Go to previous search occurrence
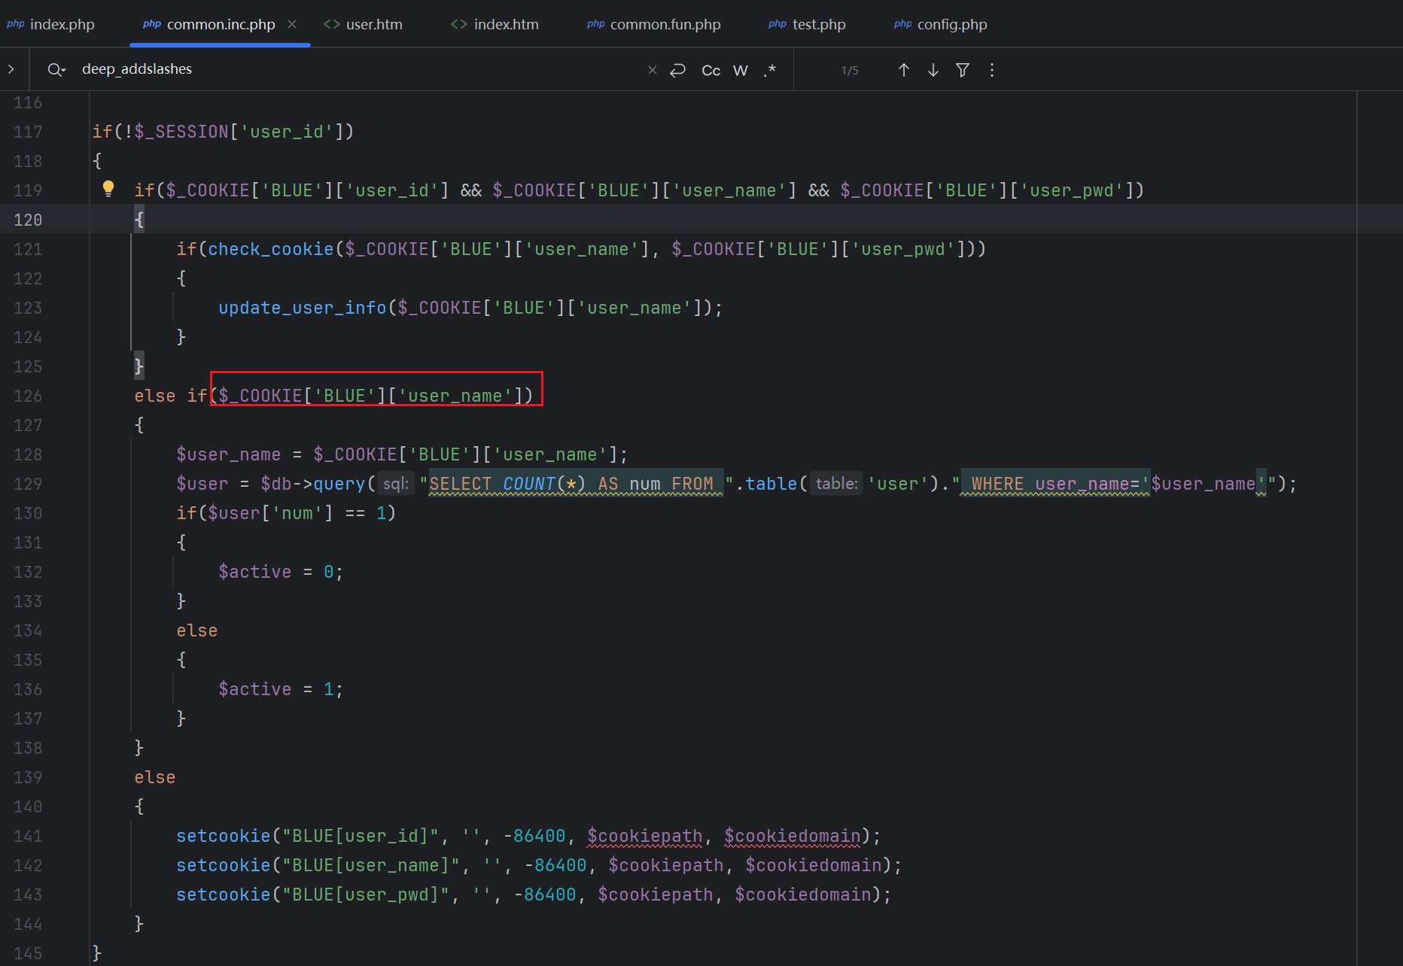 (904, 70)
